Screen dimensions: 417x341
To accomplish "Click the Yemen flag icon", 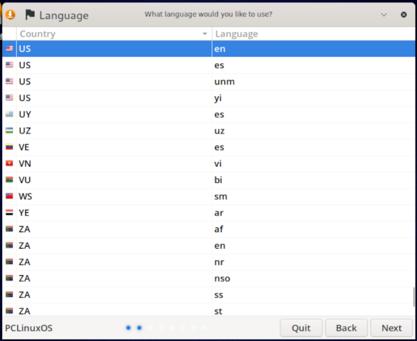I will click(x=10, y=212).
